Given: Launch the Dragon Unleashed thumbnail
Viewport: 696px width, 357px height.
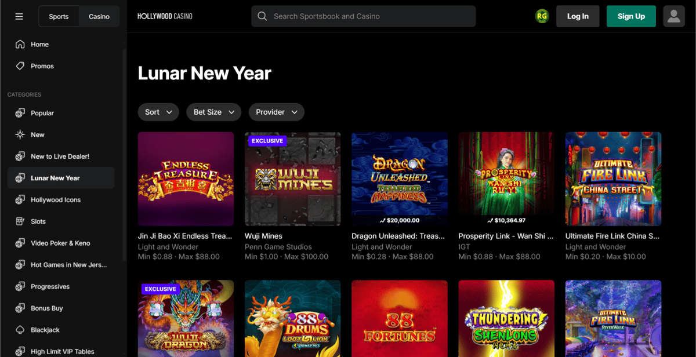Looking at the screenshot, I should tap(400, 179).
